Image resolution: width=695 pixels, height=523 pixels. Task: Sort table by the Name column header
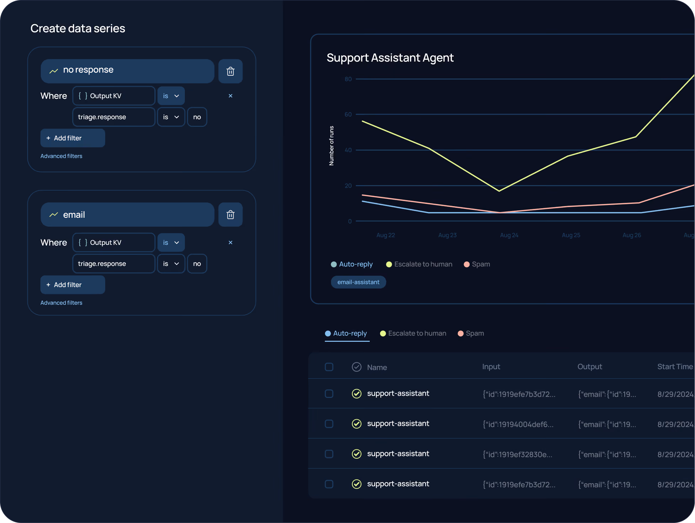tap(377, 367)
